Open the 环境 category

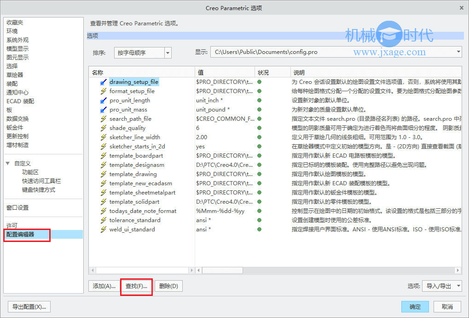click(12, 31)
